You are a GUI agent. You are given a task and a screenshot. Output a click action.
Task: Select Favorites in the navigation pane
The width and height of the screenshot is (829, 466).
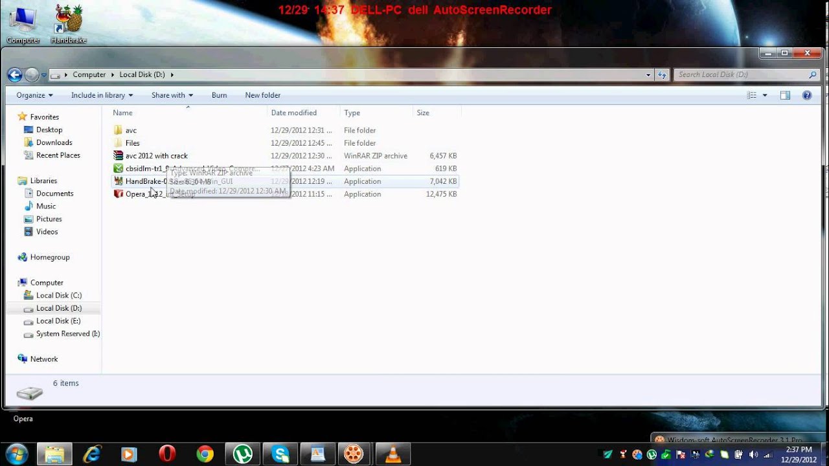44,117
